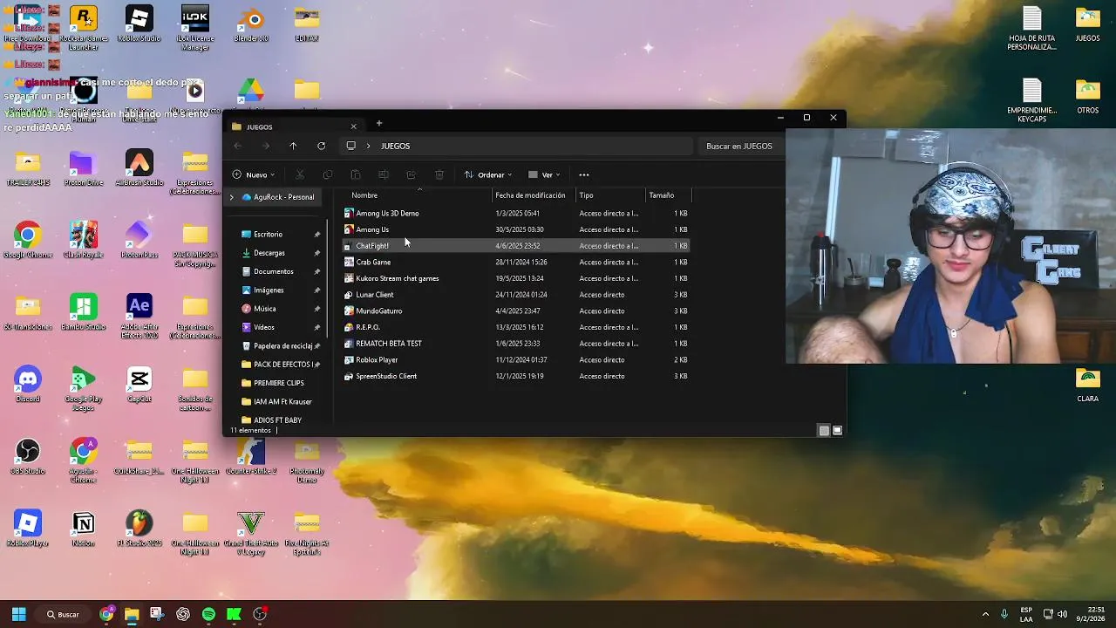Select the REMATCH BETA TEST shortcut
Screen dimensions: 1116x628
(516, 344)
